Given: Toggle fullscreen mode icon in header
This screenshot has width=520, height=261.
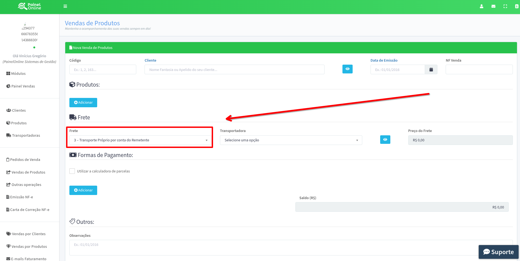Looking at the screenshot, I should 505,6.
